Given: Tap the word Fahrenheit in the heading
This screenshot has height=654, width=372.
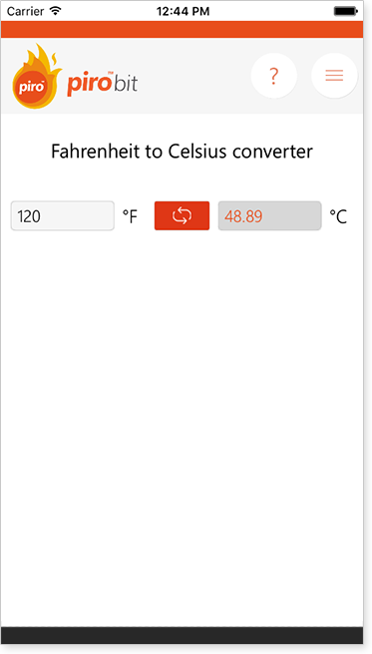Looking at the screenshot, I should [95, 152].
